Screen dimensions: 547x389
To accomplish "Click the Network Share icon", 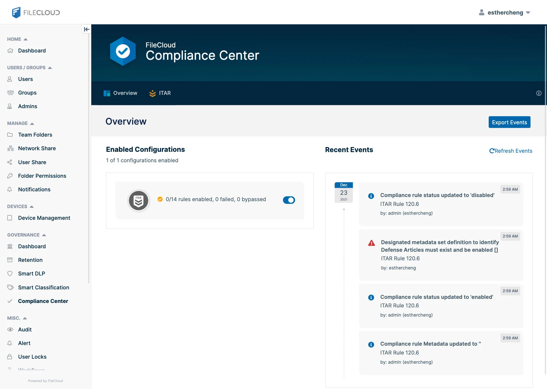I will pyautogui.click(x=10, y=148).
